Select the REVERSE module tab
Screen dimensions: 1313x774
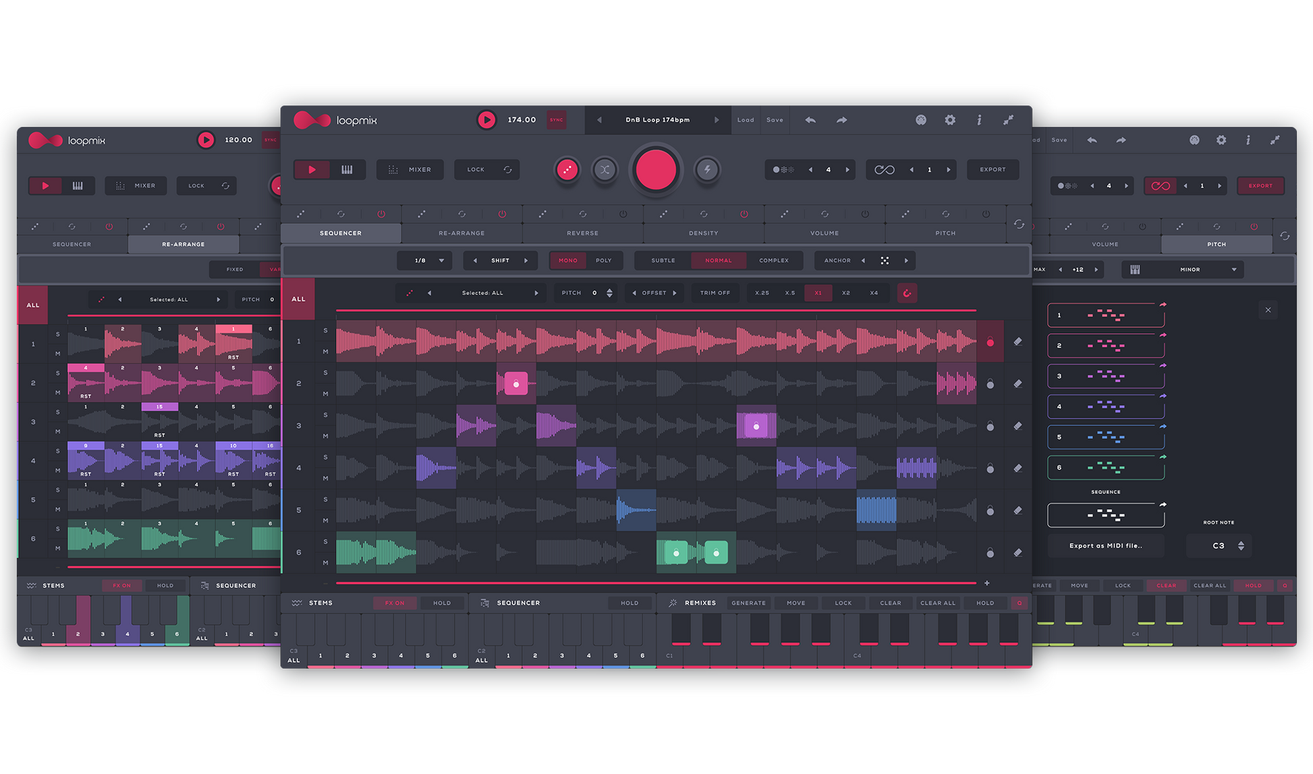(582, 233)
